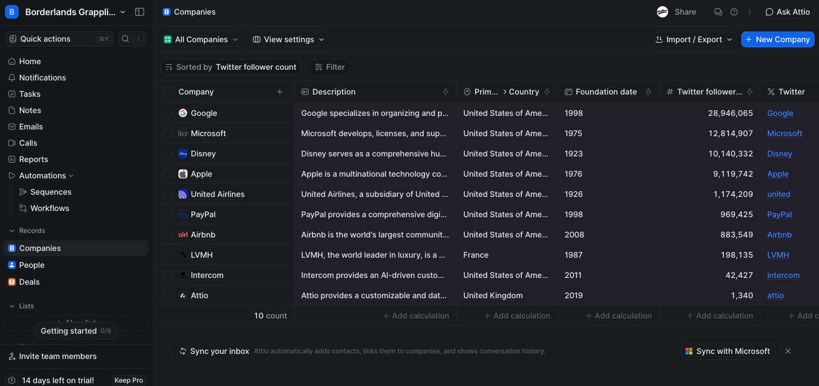This screenshot has width=819, height=386.
Task: Check the Apple row checkbox
Action: pyautogui.click(x=167, y=174)
